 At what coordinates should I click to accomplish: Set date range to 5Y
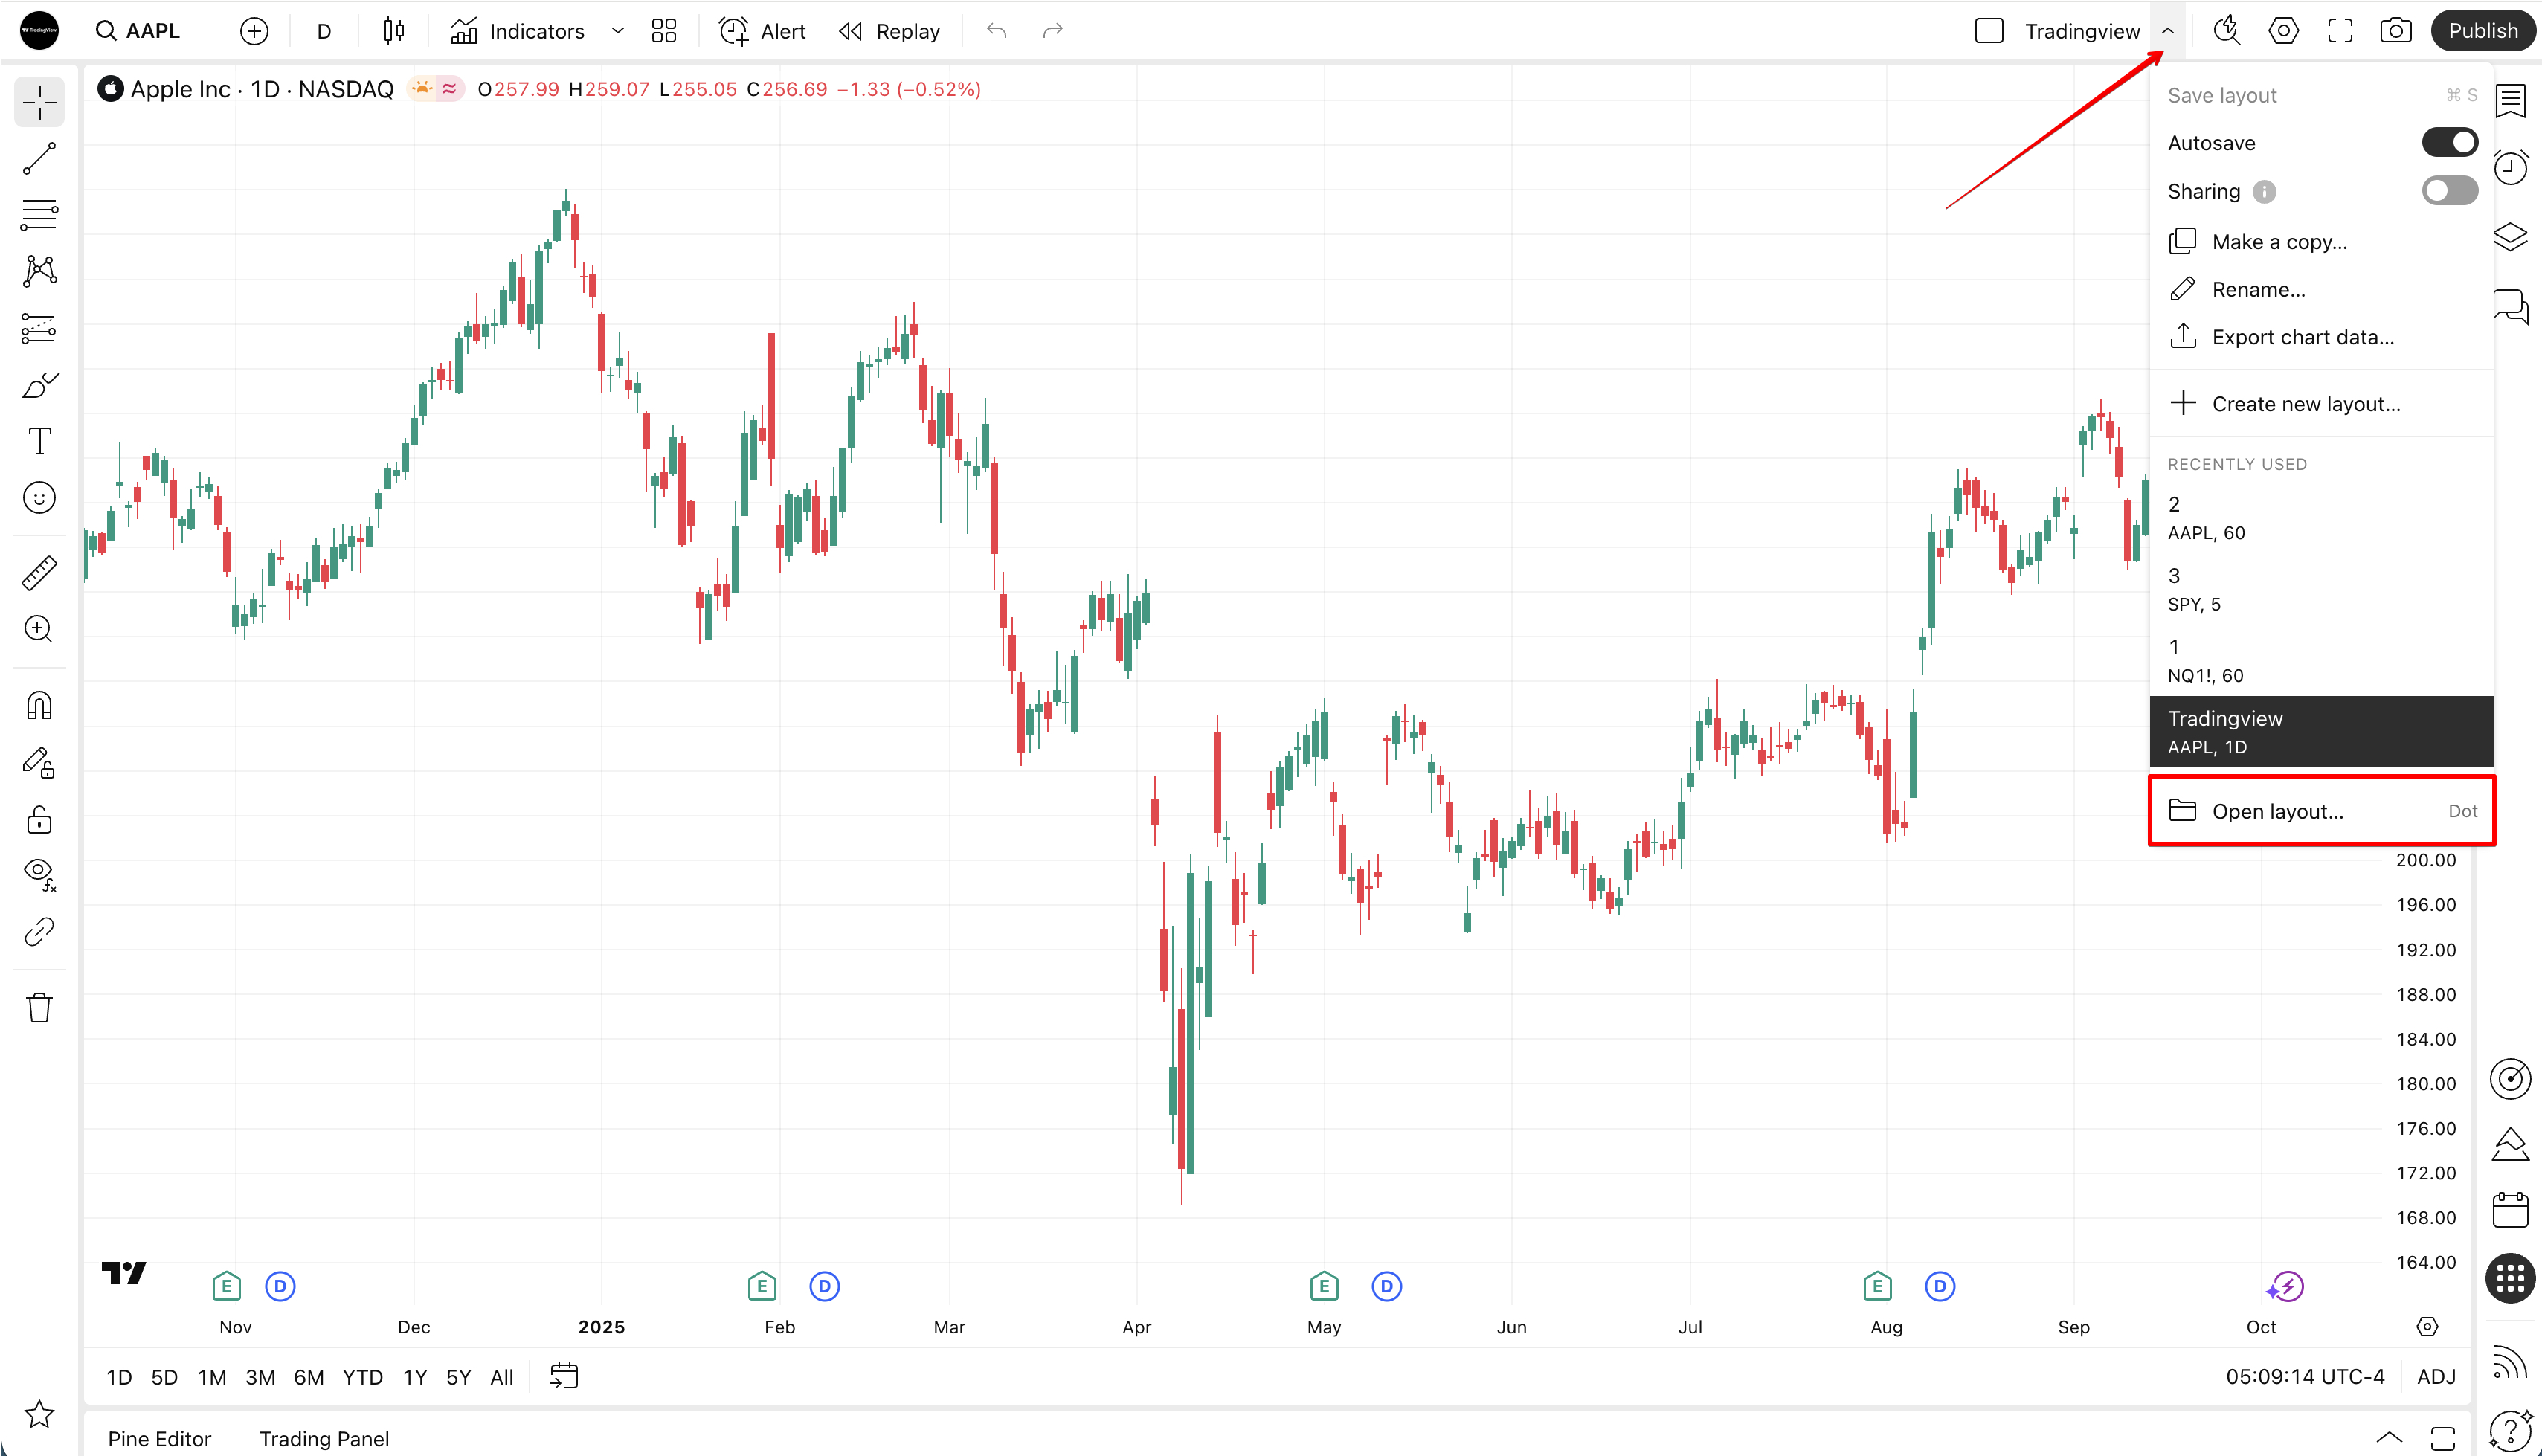coord(458,1377)
